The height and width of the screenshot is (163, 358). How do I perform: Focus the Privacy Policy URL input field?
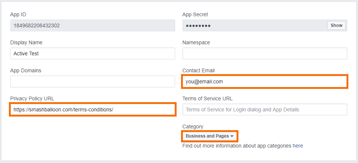point(93,110)
